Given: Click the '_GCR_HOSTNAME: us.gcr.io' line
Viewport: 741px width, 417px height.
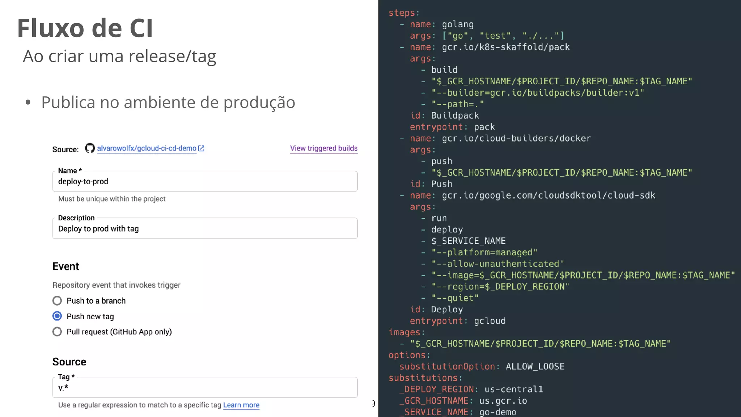Looking at the screenshot, I should pos(463,401).
